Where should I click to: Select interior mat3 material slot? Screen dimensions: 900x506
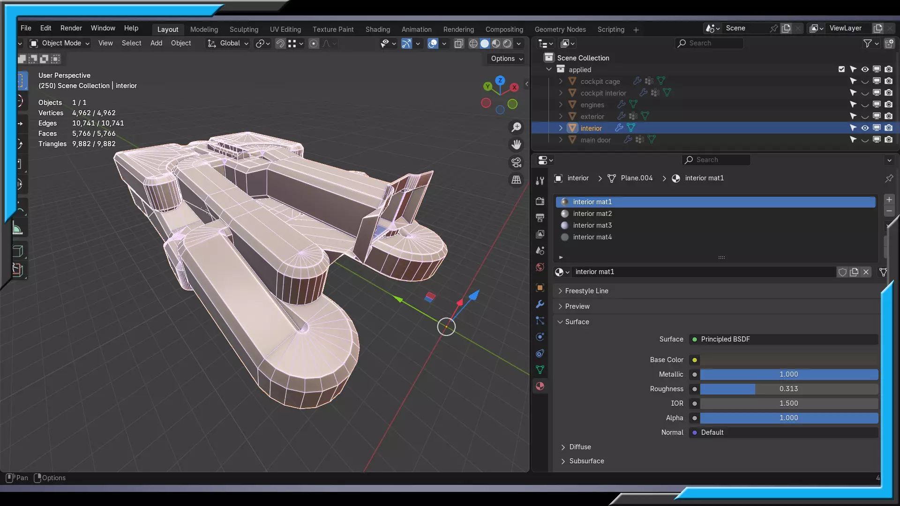click(x=592, y=225)
